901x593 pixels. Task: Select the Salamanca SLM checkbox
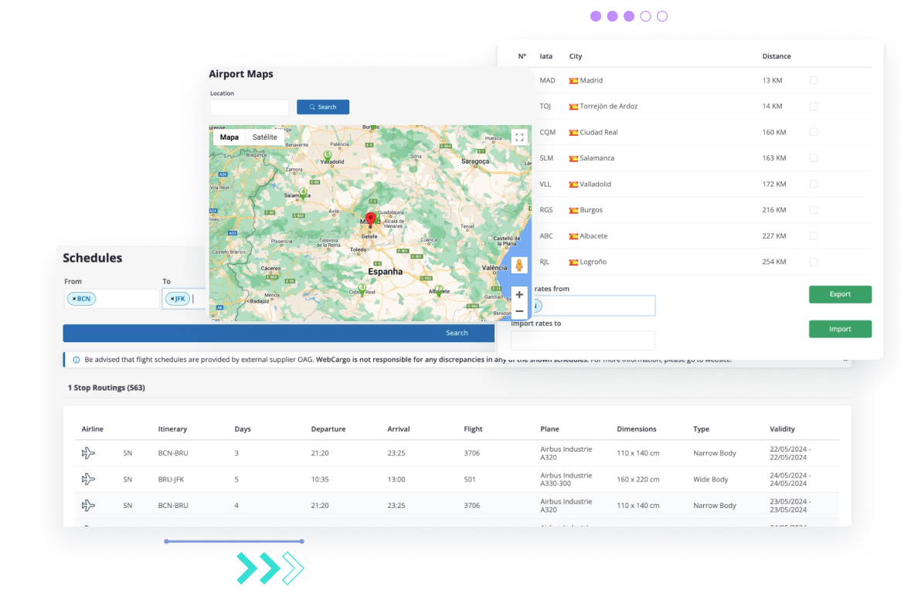click(814, 158)
